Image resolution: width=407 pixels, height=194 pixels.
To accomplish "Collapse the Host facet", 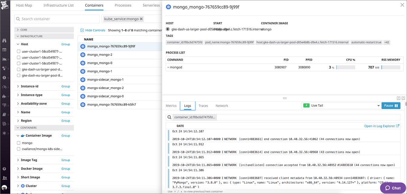I will click(x=18, y=44).
